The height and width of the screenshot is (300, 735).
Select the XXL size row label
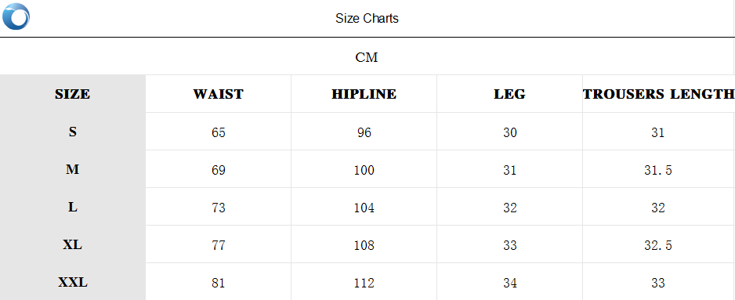pos(73,282)
